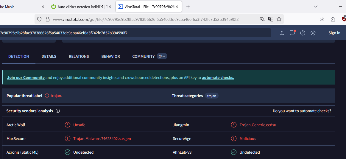346x159 pixels.
Task: Close the YouTube Music browser tab
Action: [43, 7]
